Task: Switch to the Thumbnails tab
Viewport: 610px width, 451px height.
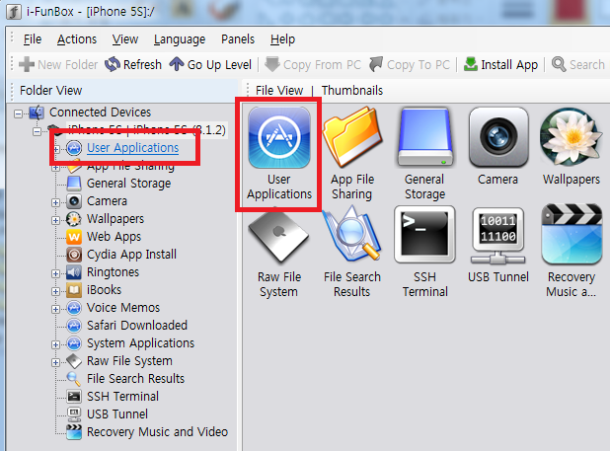Action: point(352,90)
